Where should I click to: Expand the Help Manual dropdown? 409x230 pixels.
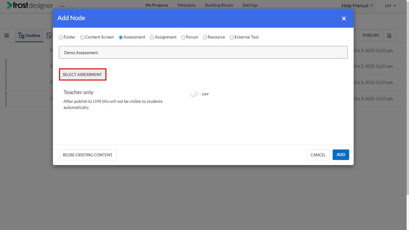[357, 6]
